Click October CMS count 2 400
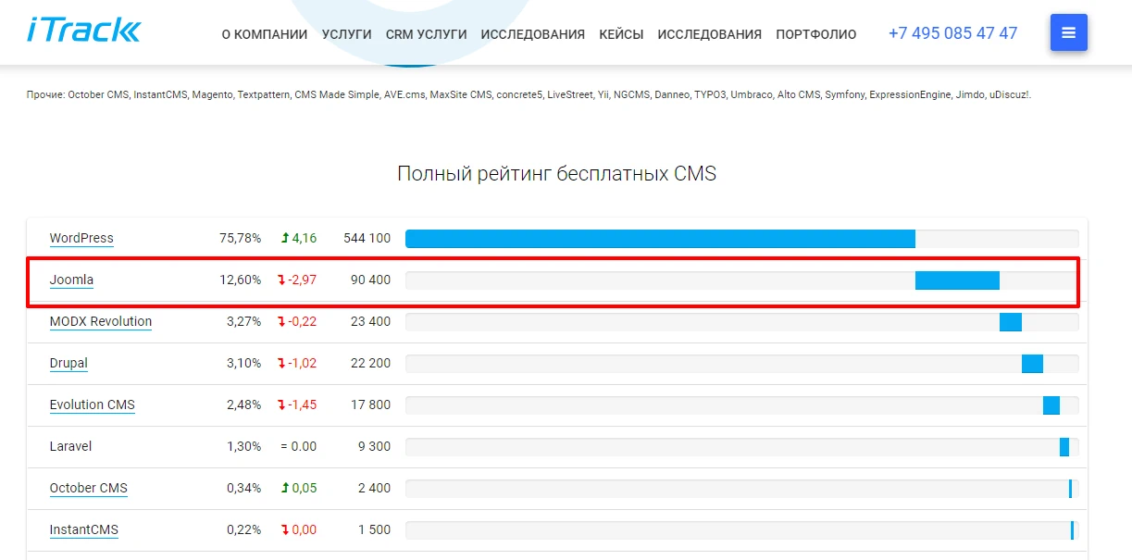 tap(374, 488)
